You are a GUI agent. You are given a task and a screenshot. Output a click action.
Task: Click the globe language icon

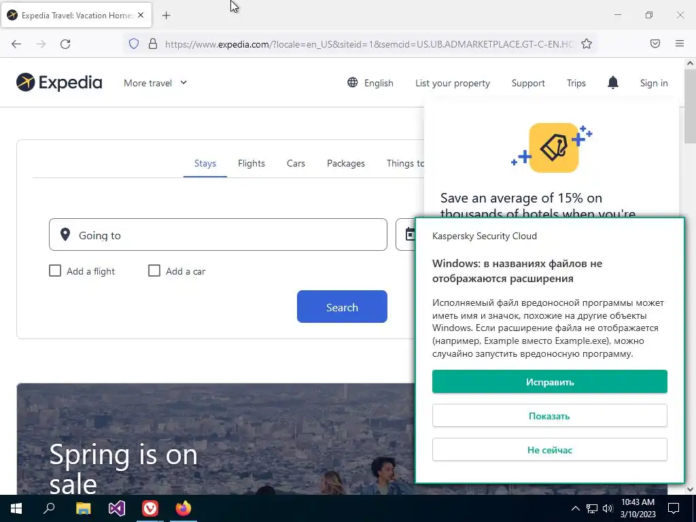coord(353,82)
